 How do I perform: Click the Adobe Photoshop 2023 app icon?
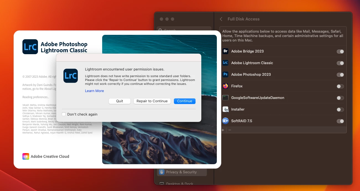[225, 74]
